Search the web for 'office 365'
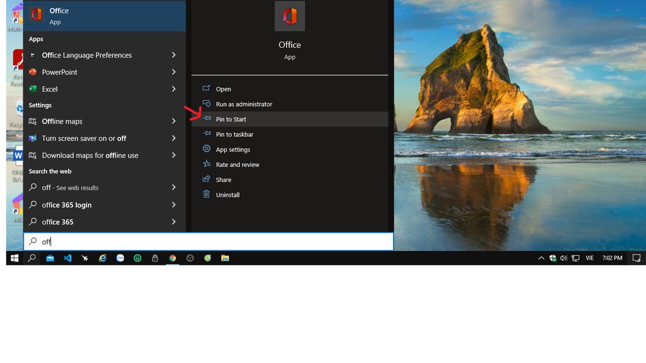Image resolution: width=646 pixels, height=363 pixels. 57,222
